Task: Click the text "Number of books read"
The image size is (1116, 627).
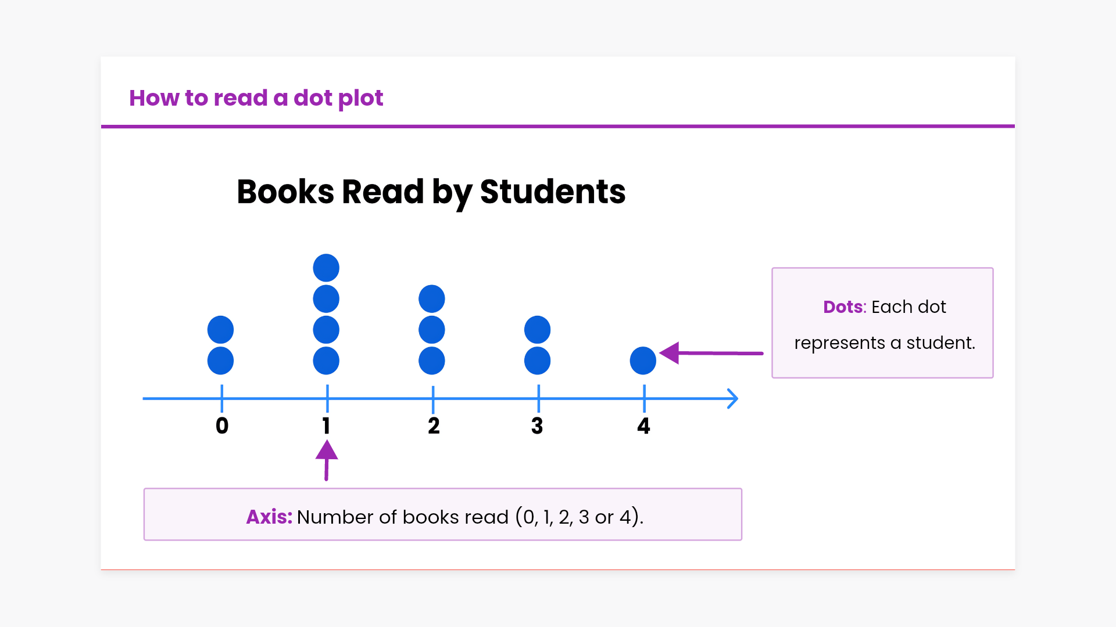Action: click(x=402, y=517)
